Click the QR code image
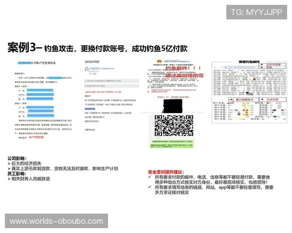Viewport: 292px width, 233px height. click(174, 126)
